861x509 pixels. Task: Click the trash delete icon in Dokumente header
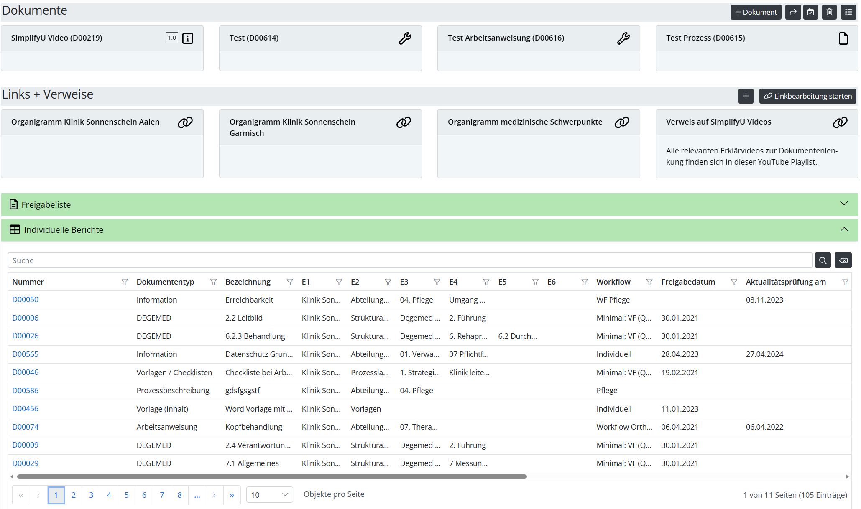[829, 12]
